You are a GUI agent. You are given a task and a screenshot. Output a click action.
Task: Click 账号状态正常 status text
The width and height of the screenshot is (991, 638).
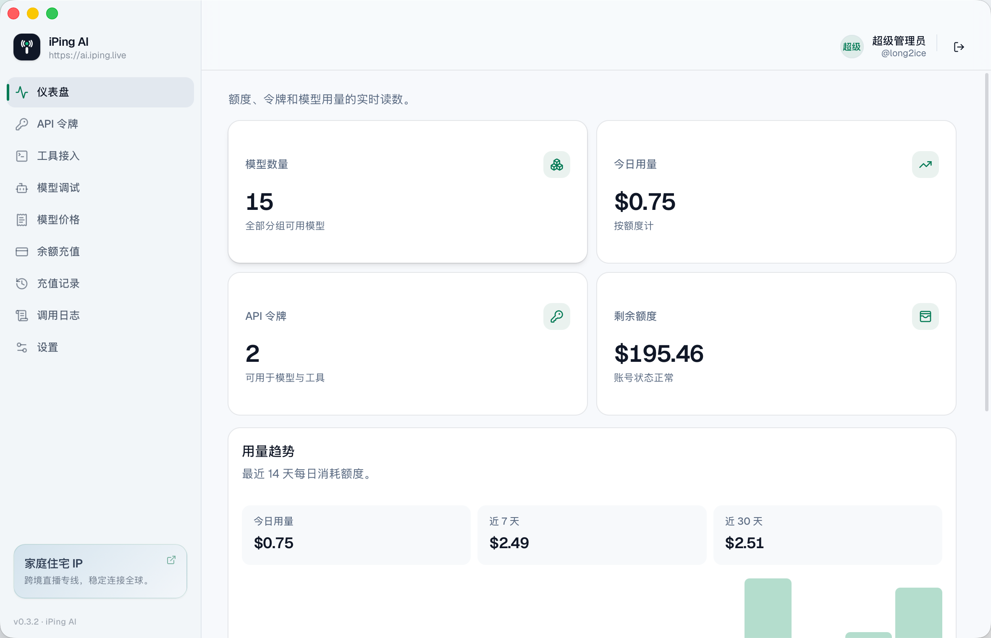tap(644, 378)
